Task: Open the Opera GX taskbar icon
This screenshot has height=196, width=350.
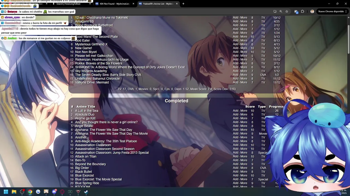Action: 62,192
